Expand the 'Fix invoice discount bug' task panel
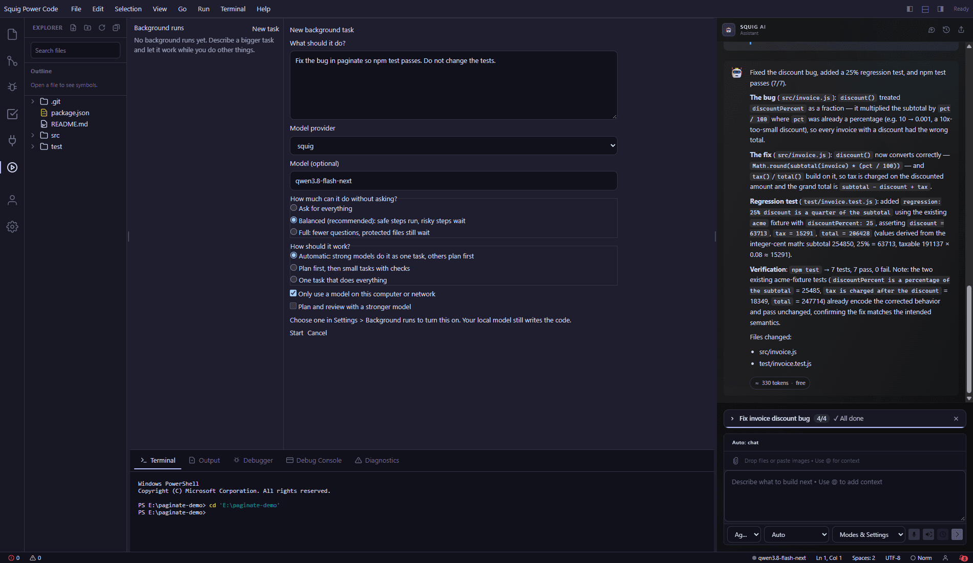 (x=732, y=419)
